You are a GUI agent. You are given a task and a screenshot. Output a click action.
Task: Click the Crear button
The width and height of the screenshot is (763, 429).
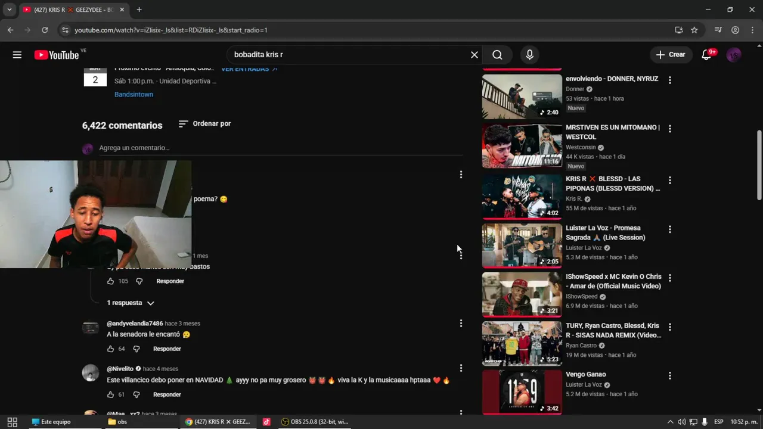(x=671, y=55)
